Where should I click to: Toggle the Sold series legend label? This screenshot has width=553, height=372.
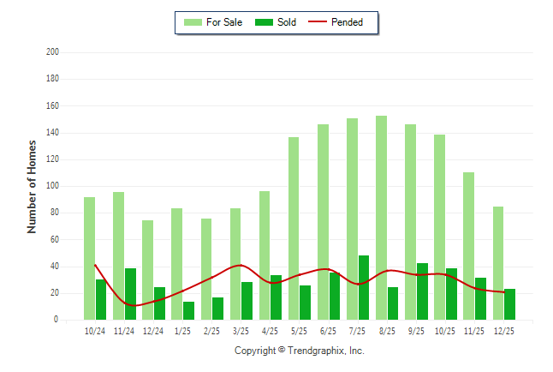[x=287, y=22]
